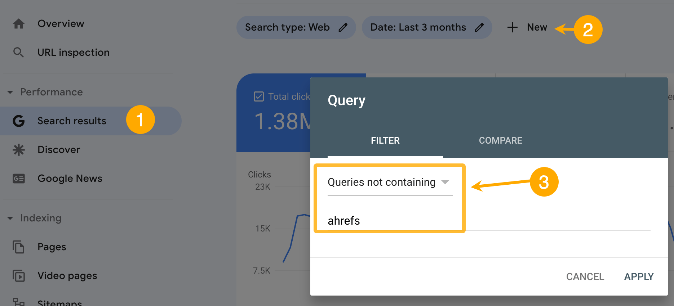Select the Overview home icon

(x=18, y=23)
